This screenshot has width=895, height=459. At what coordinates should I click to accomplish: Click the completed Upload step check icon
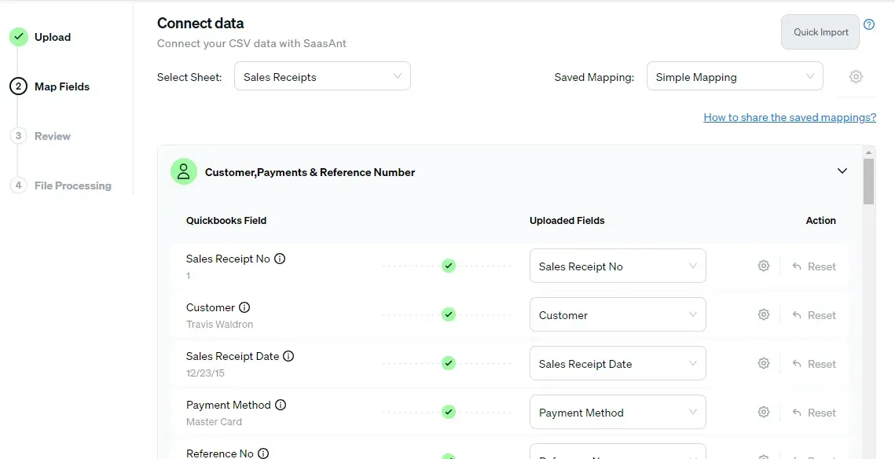(x=18, y=37)
